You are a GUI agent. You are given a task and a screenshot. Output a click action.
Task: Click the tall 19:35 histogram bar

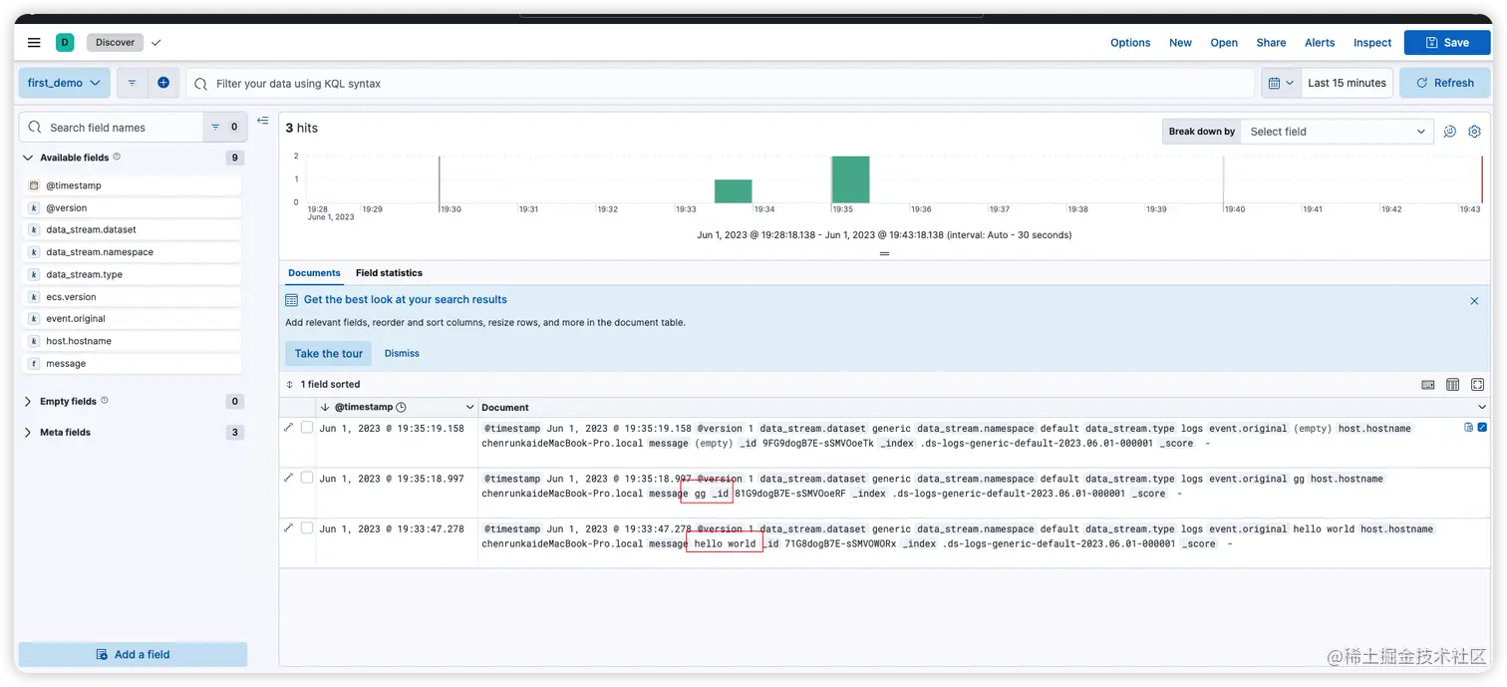point(850,179)
